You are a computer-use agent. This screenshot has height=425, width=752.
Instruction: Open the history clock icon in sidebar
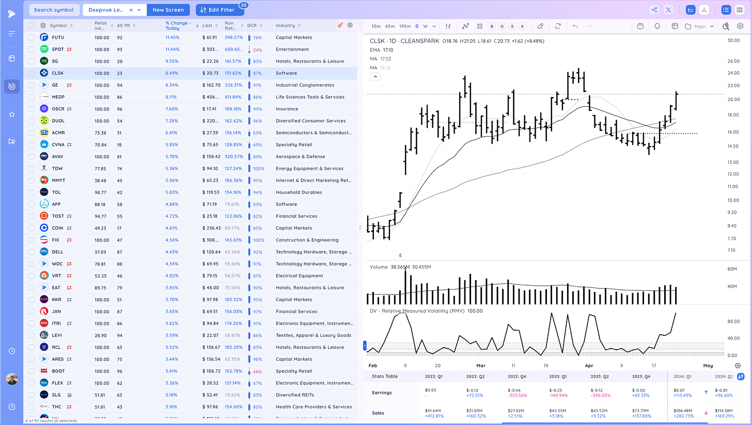pyautogui.click(x=11, y=351)
